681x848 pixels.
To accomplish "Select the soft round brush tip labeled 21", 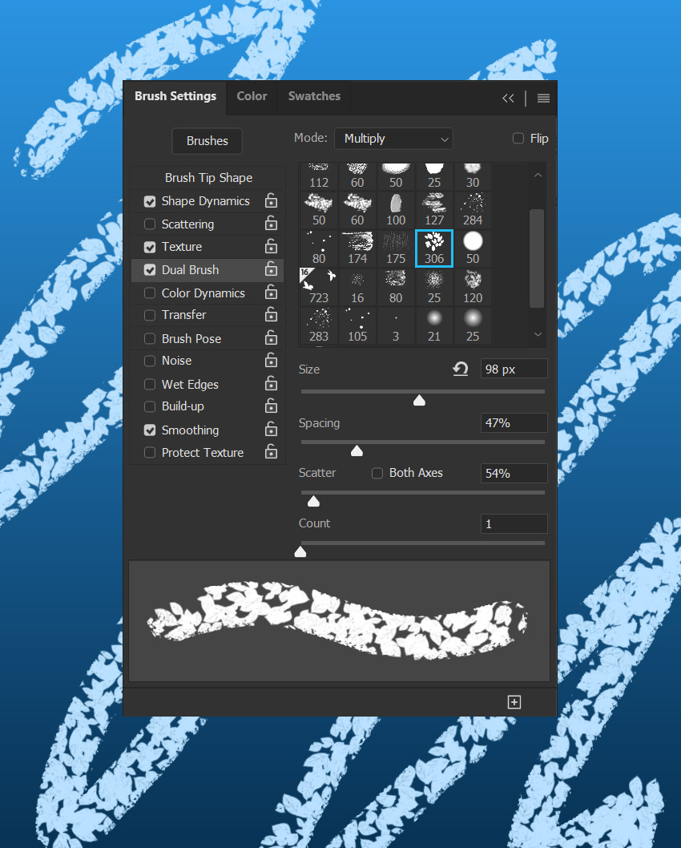I will coord(434,325).
